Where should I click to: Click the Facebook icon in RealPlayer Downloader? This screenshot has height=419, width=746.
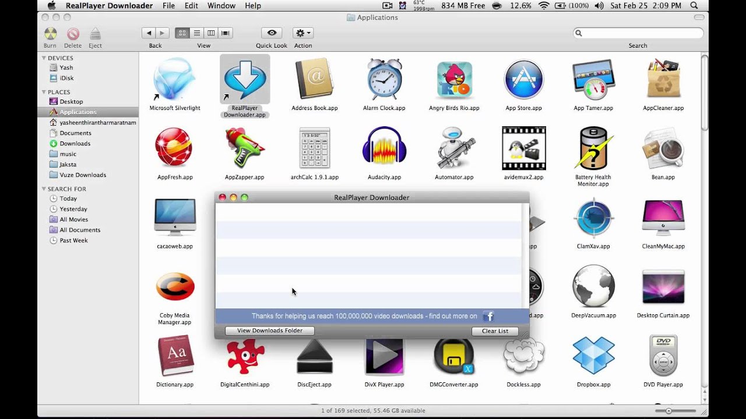(x=488, y=316)
